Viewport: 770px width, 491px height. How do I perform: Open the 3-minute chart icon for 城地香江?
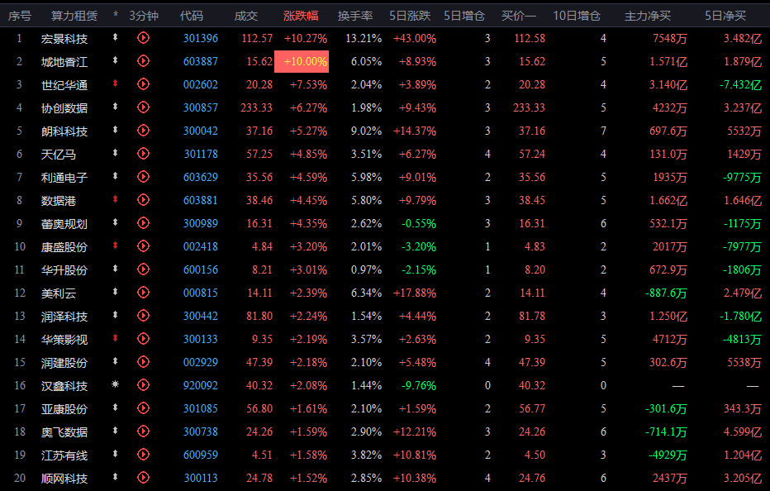point(143,61)
